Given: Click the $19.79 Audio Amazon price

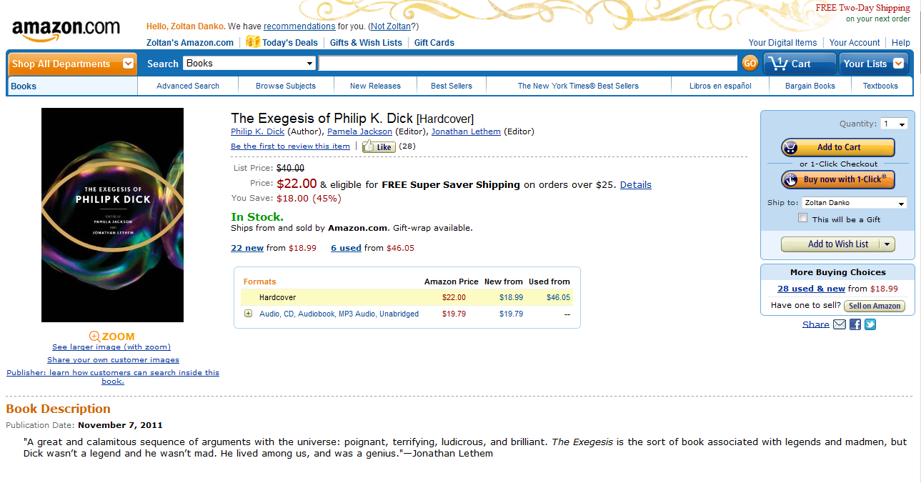Looking at the screenshot, I should 454,314.
